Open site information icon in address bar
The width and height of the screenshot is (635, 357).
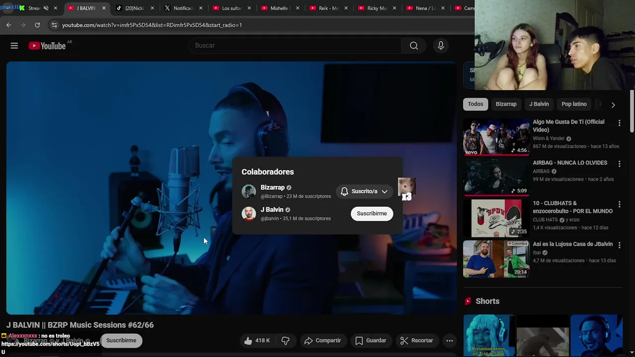coord(54,25)
